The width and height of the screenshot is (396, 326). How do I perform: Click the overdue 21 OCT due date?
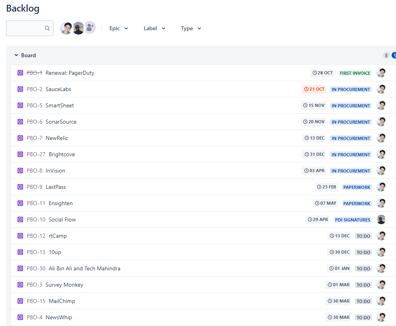click(x=314, y=89)
